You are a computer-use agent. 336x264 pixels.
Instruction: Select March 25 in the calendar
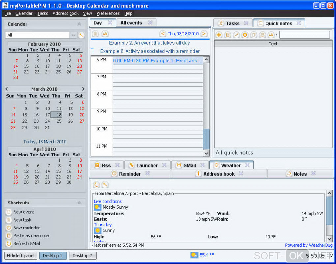tap(59, 121)
